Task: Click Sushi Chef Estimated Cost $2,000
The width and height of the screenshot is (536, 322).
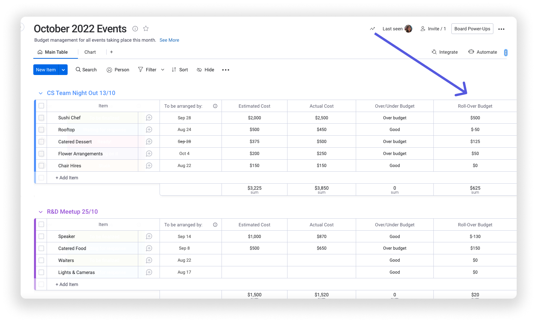Action: pyautogui.click(x=255, y=118)
